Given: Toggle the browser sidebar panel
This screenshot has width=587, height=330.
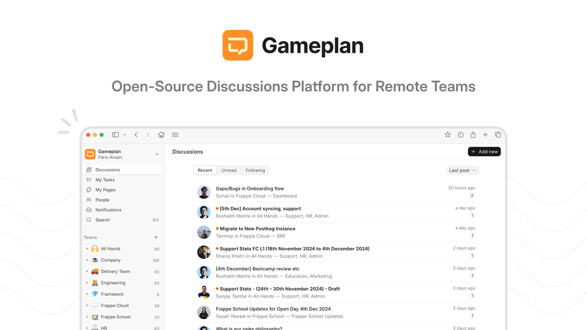Looking at the screenshot, I should click(115, 135).
